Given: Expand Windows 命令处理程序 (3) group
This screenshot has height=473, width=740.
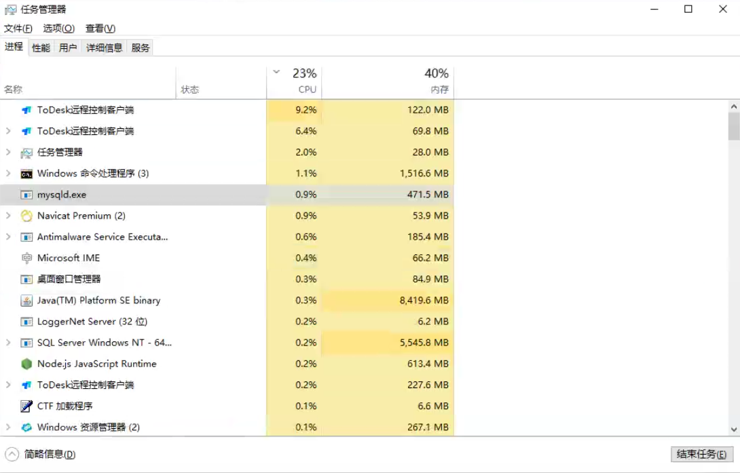Looking at the screenshot, I should click(8, 174).
